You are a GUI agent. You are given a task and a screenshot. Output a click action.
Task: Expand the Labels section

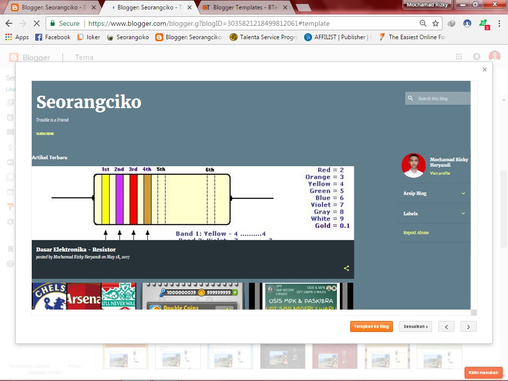tap(434, 213)
